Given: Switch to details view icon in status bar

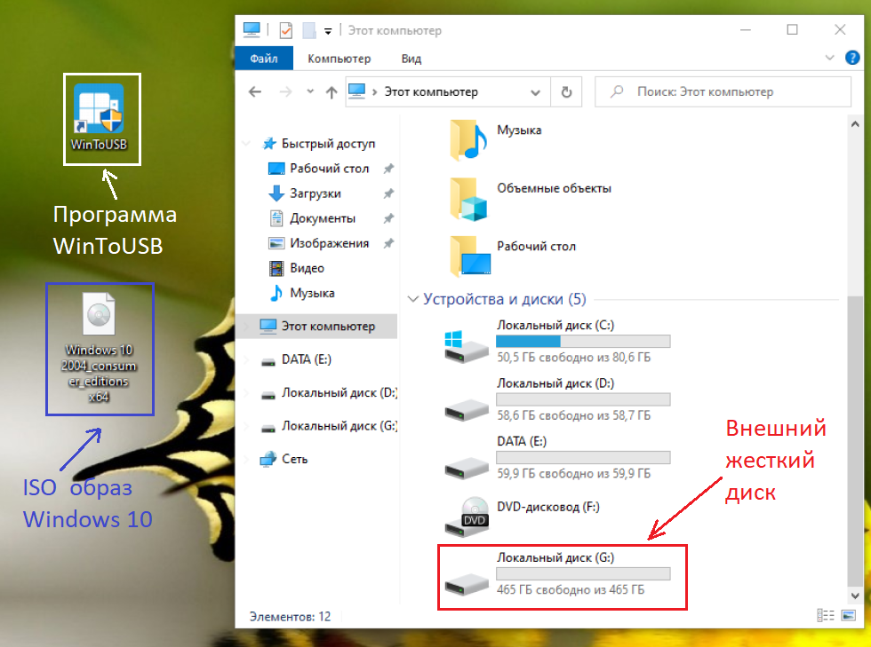Looking at the screenshot, I should point(826,615).
